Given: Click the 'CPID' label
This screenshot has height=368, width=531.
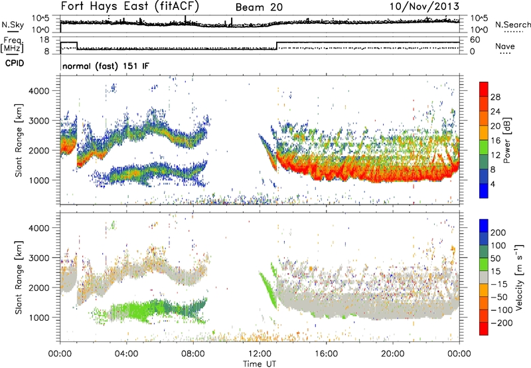Looking at the screenshot, I should click(15, 63).
